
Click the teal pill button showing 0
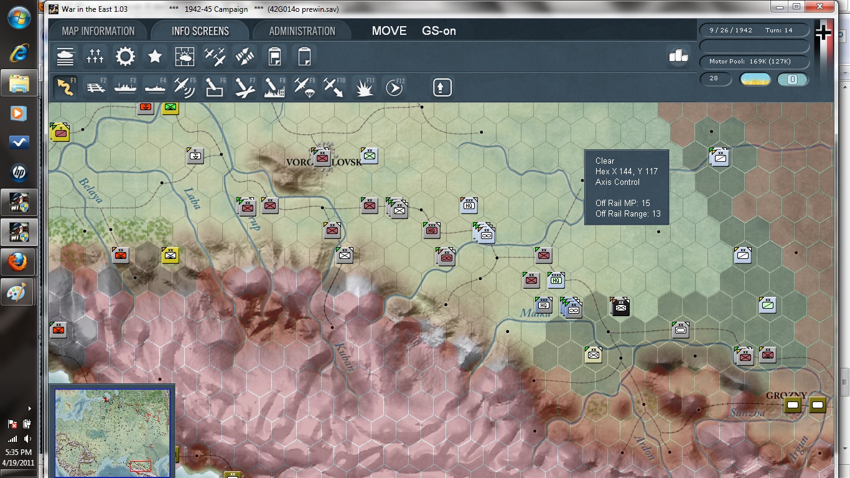coord(793,79)
